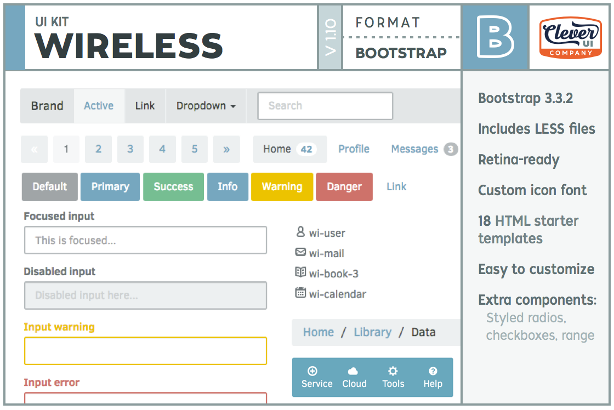This screenshot has height=410, width=614.
Task: Click the Info button
Action: click(228, 187)
